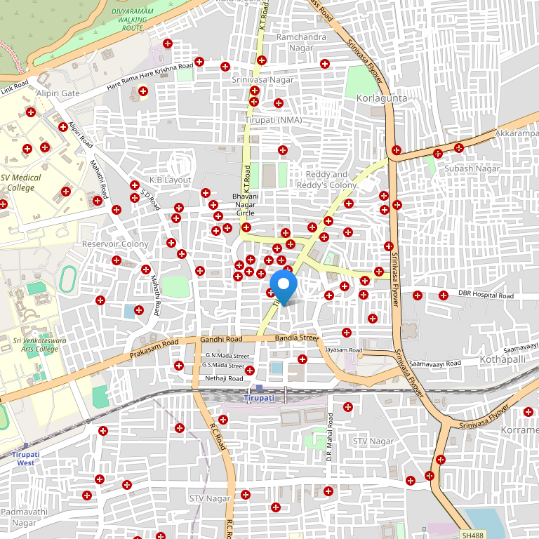Open hospital marker beside Alipiri Gate label
539x539 pixels.
(143, 91)
